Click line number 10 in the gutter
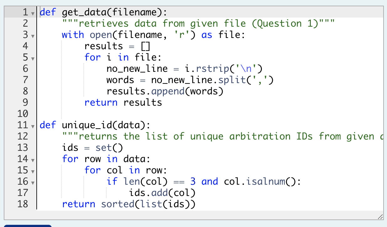 tap(23, 114)
